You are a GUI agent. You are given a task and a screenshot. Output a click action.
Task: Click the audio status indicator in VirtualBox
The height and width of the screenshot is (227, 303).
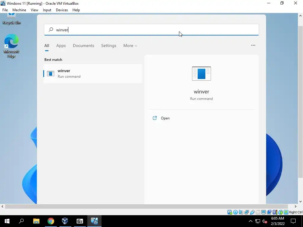click(x=241, y=212)
